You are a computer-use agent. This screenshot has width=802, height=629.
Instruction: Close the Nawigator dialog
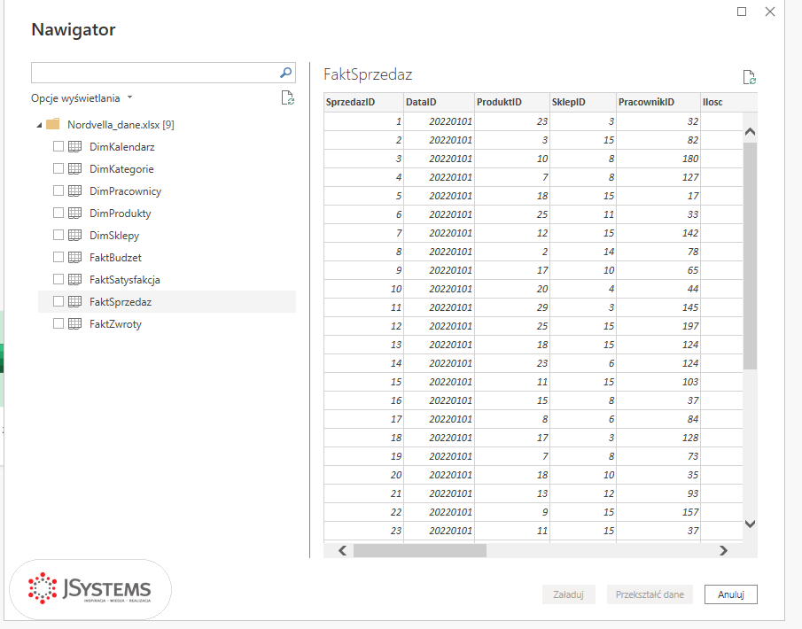coord(770,12)
